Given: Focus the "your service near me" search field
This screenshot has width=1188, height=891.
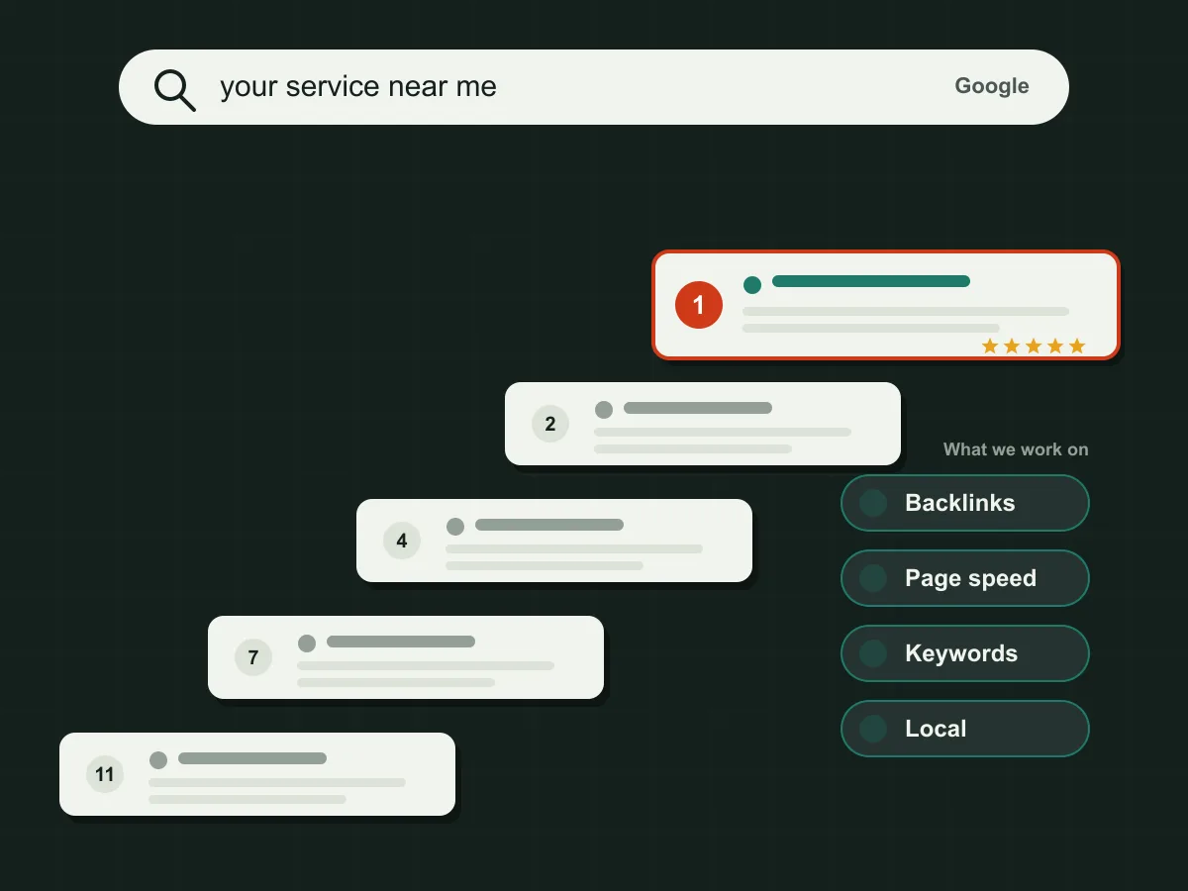Looking at the screenshot, I should [x=594, y=87].
